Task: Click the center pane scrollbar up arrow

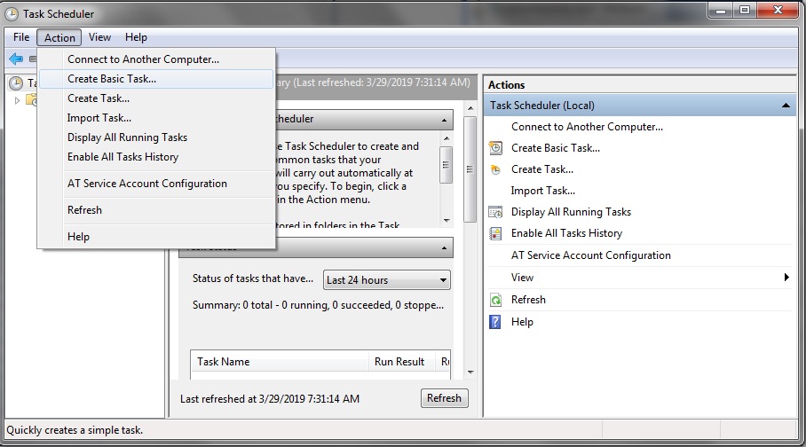Action: click(470, 108)
